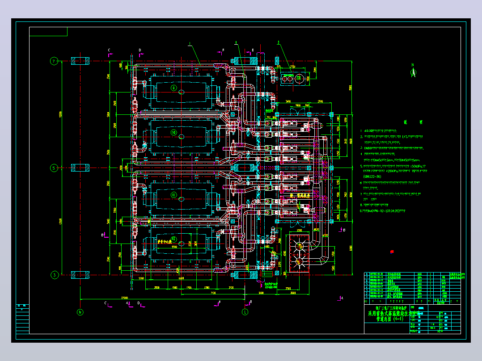Click the empty green box at top-left corner

(48, 32)
